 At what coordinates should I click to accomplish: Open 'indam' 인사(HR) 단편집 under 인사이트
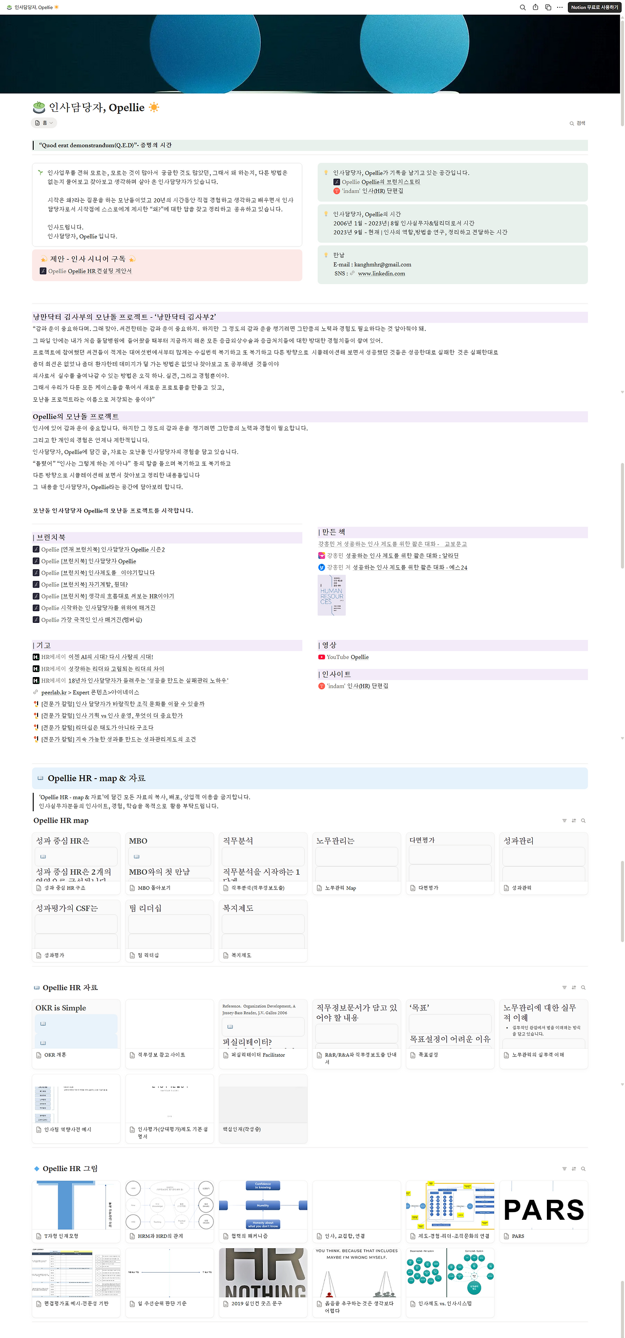[354, 686]
